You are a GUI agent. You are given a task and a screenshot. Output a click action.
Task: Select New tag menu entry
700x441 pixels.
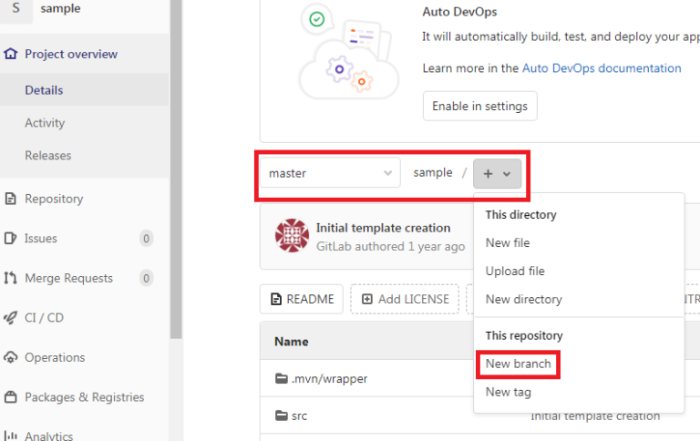(508, 392)
